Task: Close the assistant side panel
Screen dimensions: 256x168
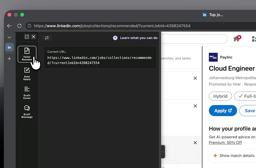Action: point(34,37)
